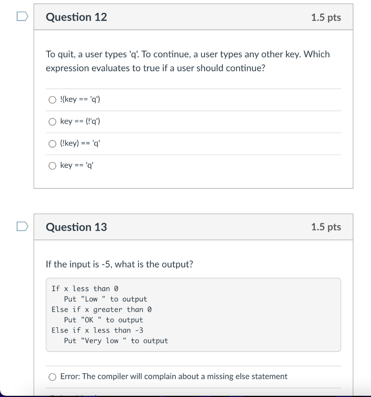Select answer option key == (!'q')
The width and height of the screenshot is (371, 397).
(52, 122)
